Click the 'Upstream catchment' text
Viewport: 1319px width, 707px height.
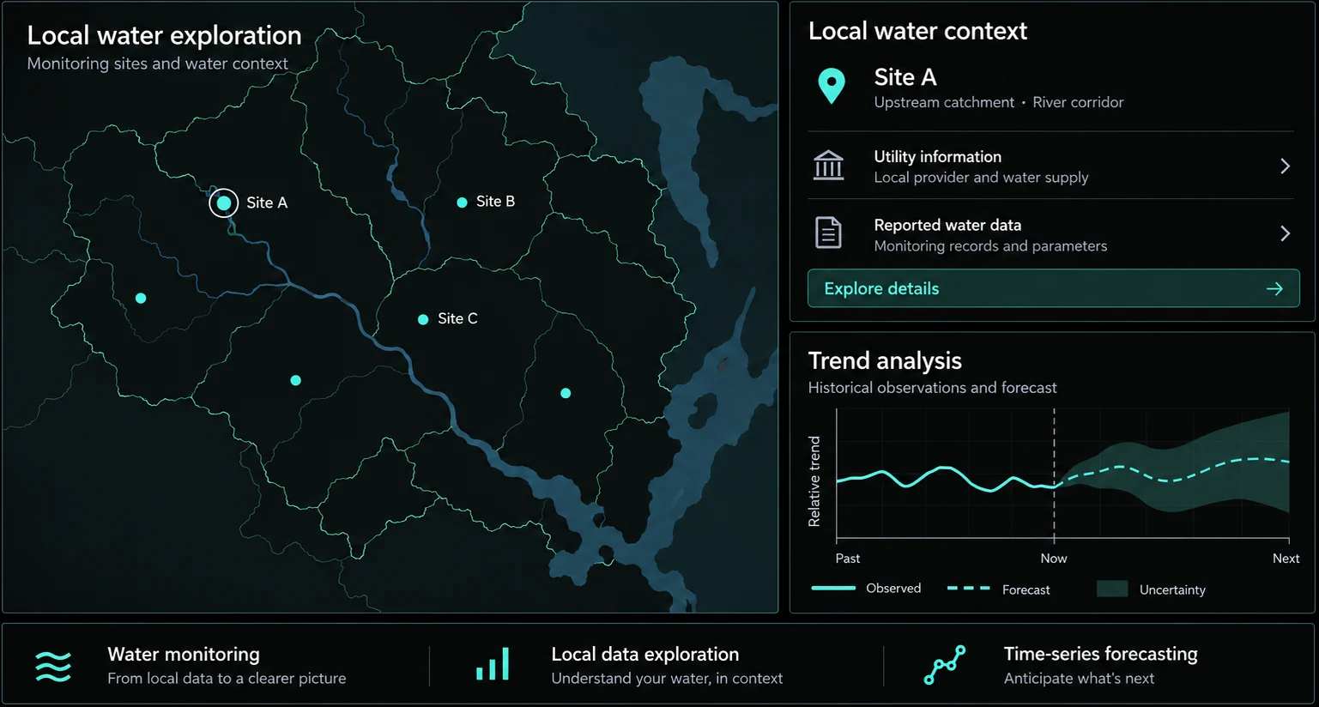point(944,102)
